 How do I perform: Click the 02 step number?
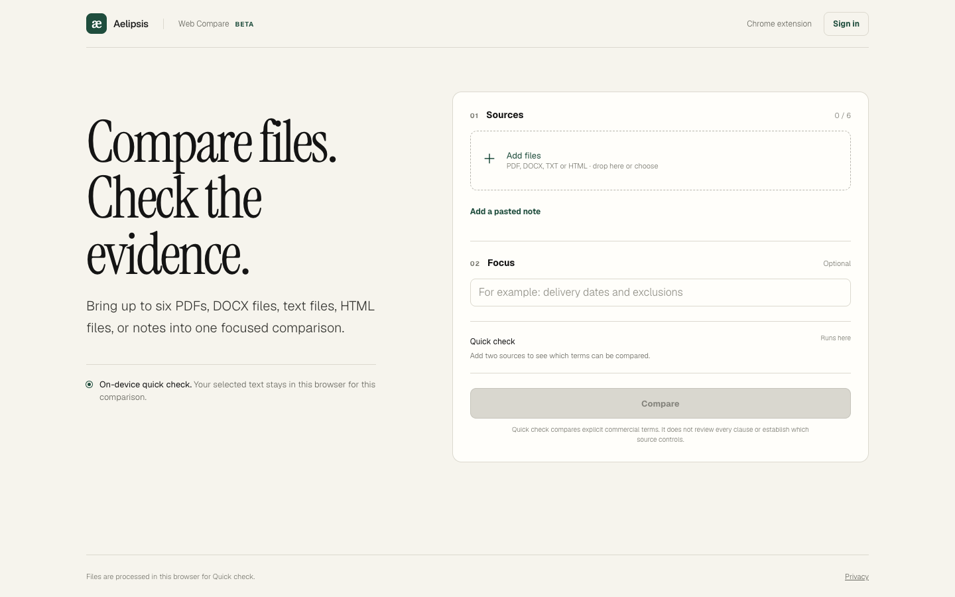(475, 263)
